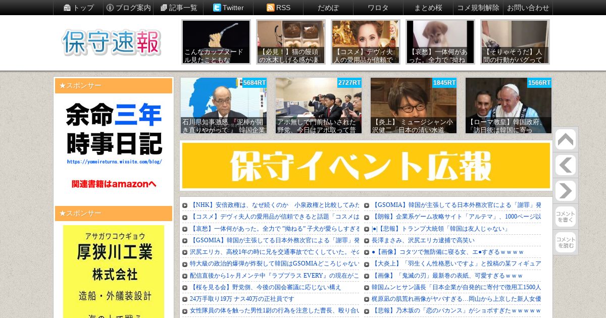Click the 関連書籍はamazonへ red text
This screenshot has width=606, height=318.
click(114, 184)
